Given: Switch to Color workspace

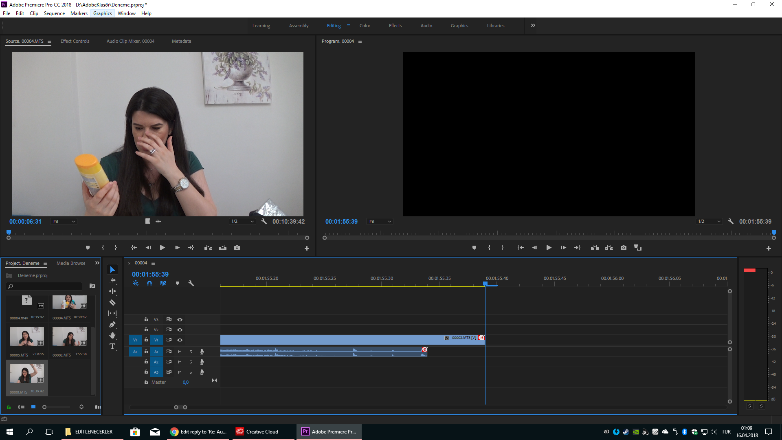Looking at the screenshot, I should [x=365, y=26].
